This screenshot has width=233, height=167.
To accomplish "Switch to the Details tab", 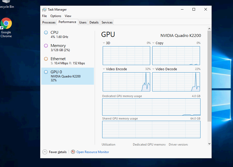I will [x=94, y=22].
